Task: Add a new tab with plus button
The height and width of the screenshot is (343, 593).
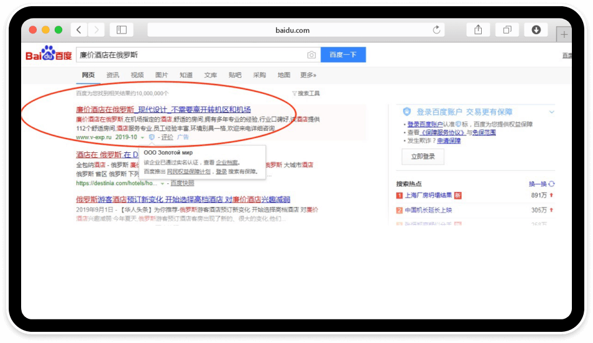Action: [x=564, y=34]
